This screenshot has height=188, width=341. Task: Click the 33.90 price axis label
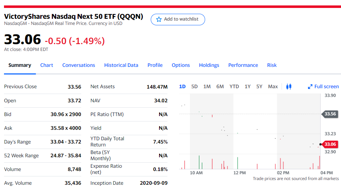point(330,95)
